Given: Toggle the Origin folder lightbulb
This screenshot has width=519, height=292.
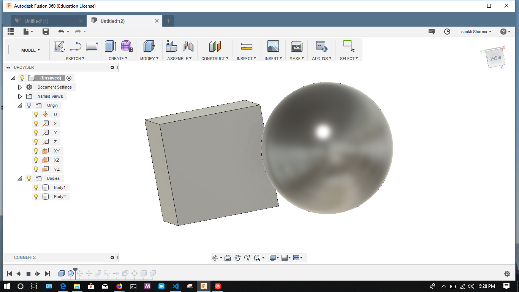Looking at the screenshot, I should point(29,105).
